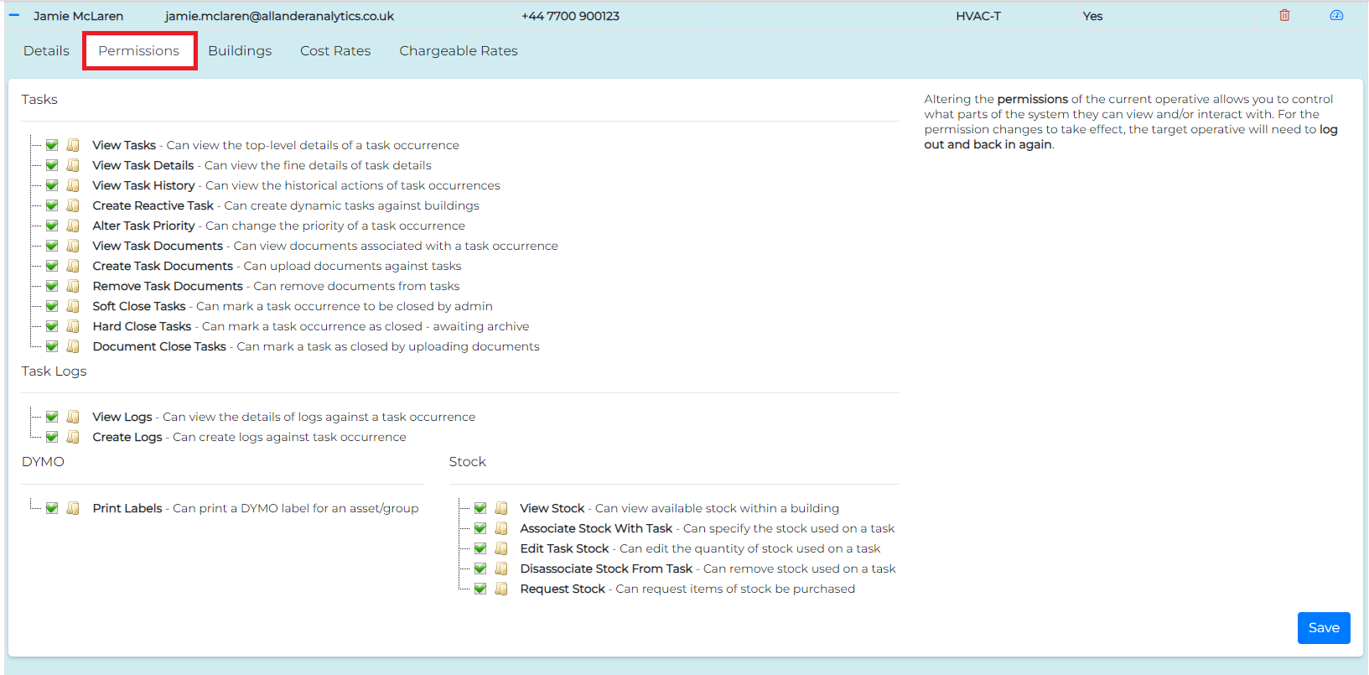Toggle the Alter Task Priority checkbox

pyautogui.click(x=52, y=226)
